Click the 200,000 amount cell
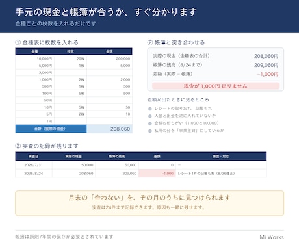 click(109, 58)
